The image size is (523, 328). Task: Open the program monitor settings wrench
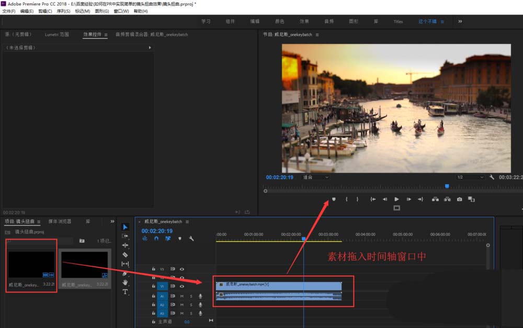tap(492, 177)
